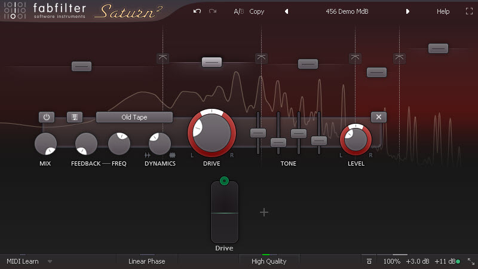Open the Help menu
This screenshot has height=269, width=478.
point(443,11)
